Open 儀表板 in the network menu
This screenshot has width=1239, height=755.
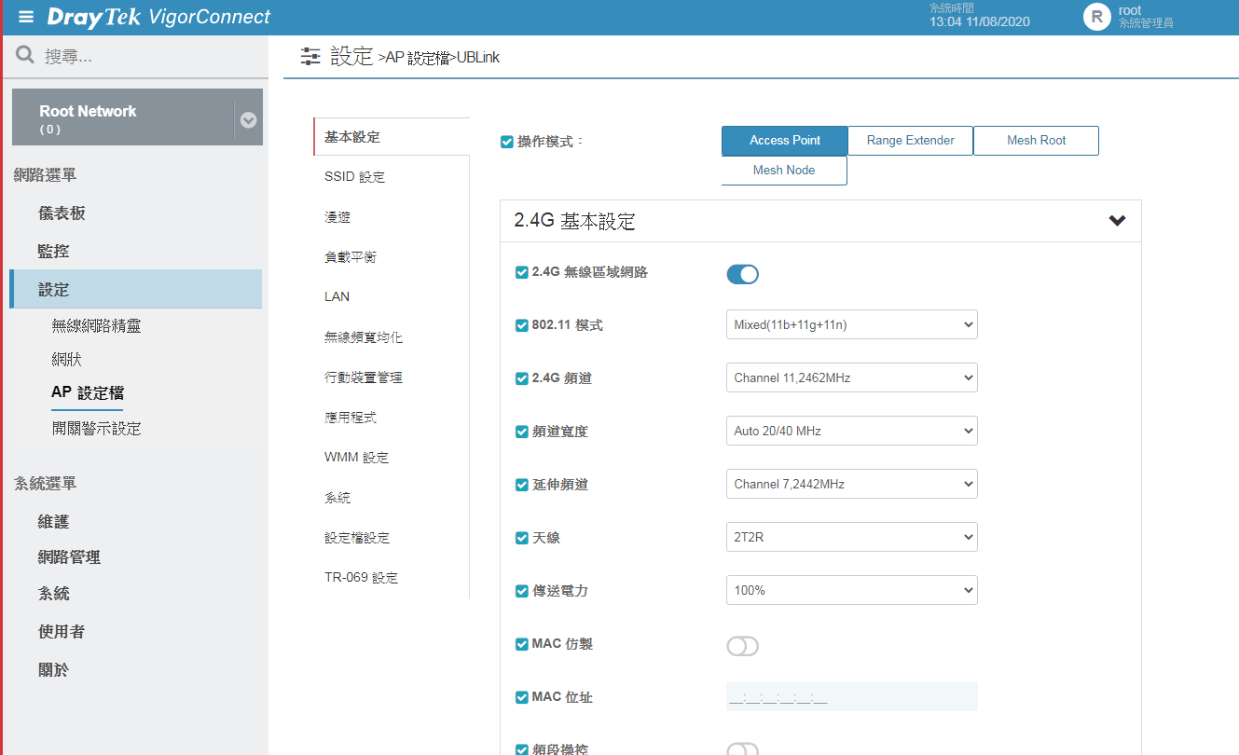[62, 213]
